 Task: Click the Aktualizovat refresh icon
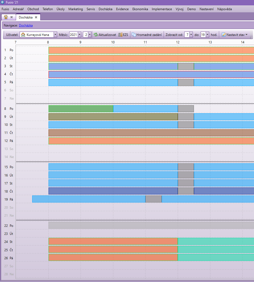[x=96, y=35]
